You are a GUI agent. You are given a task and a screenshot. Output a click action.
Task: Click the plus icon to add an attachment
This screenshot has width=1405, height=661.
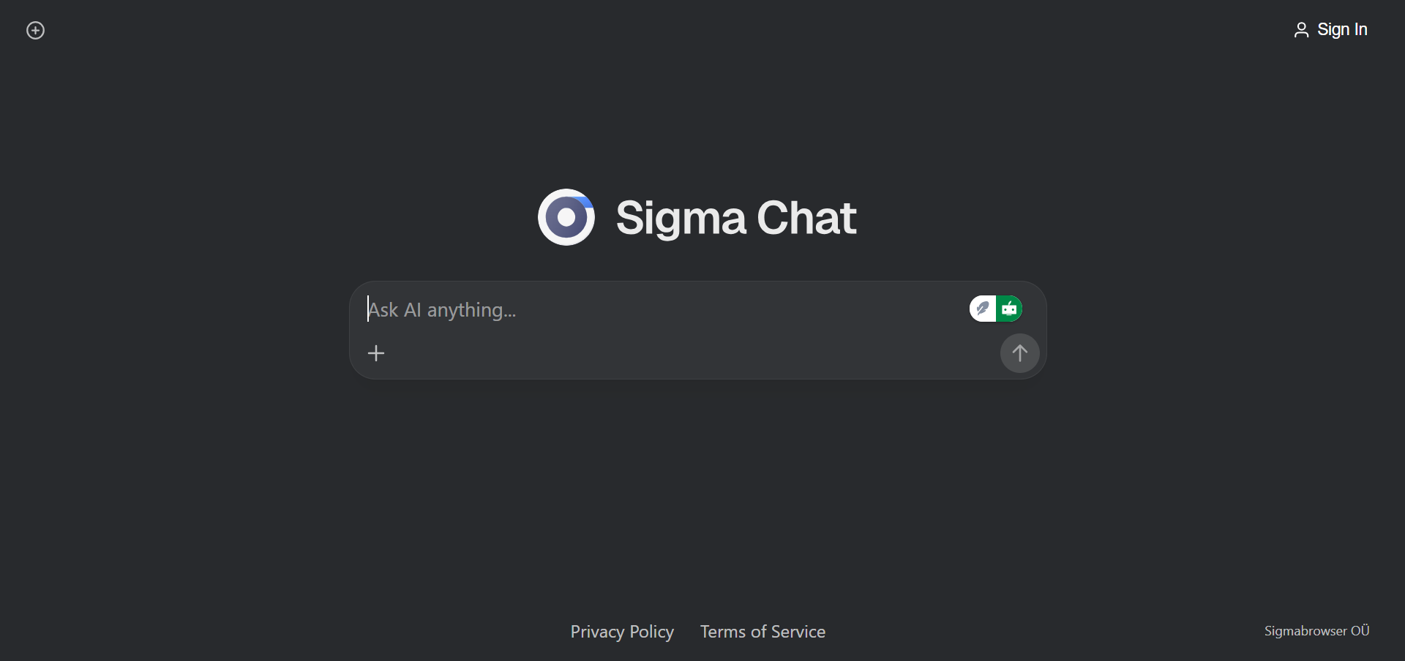(376, 353)
